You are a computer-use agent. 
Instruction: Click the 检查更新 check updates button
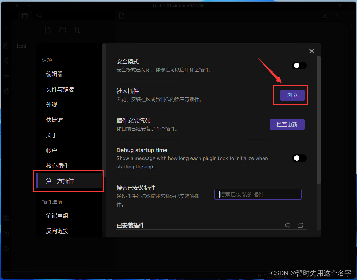coord(287,125)
